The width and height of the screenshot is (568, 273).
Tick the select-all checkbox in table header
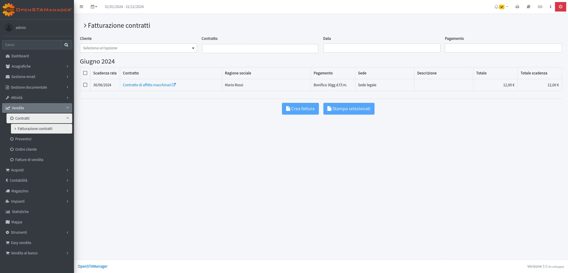(85, 73)
